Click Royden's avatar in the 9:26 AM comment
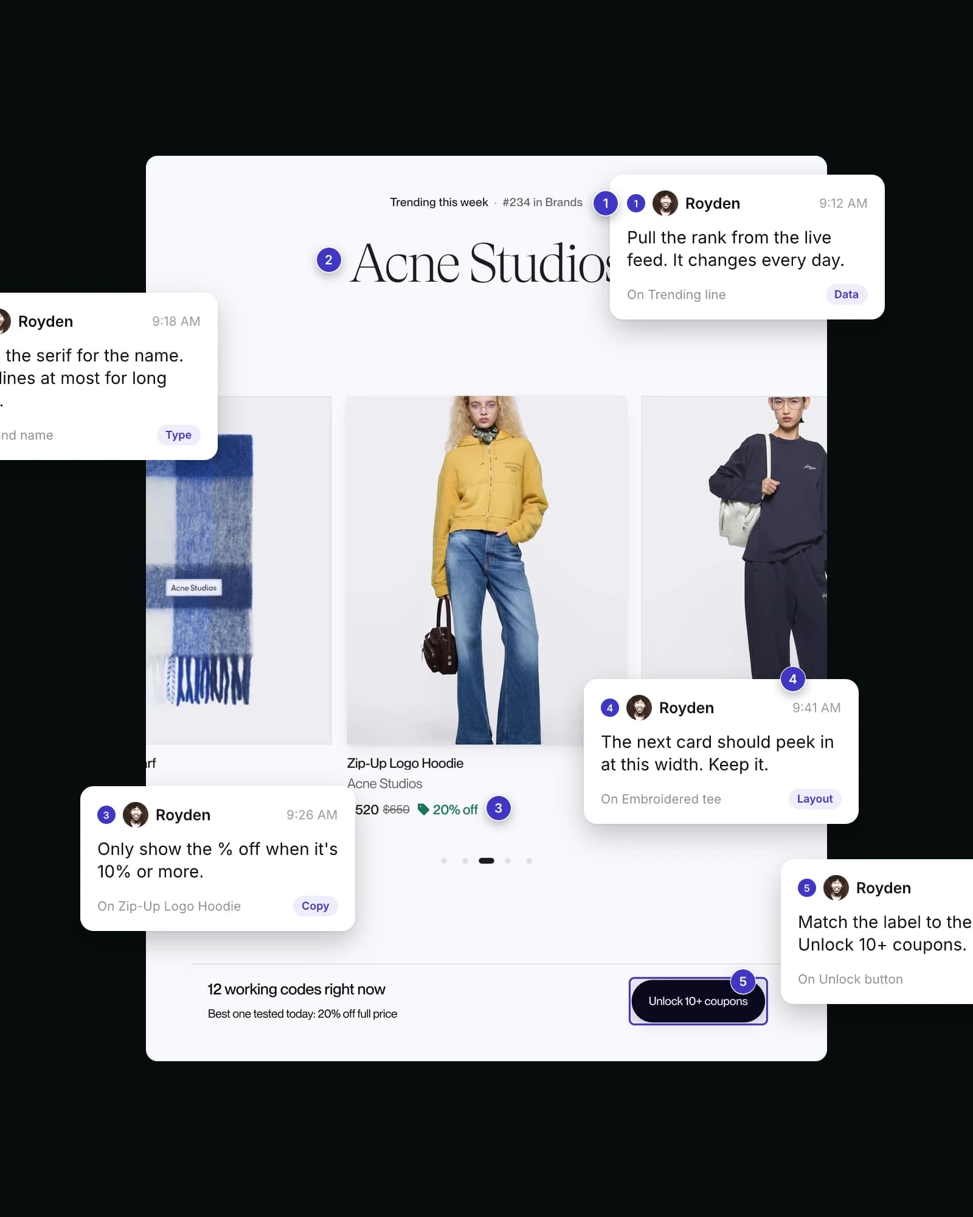This screenshot has height=1217, width=973. point(136,815)
